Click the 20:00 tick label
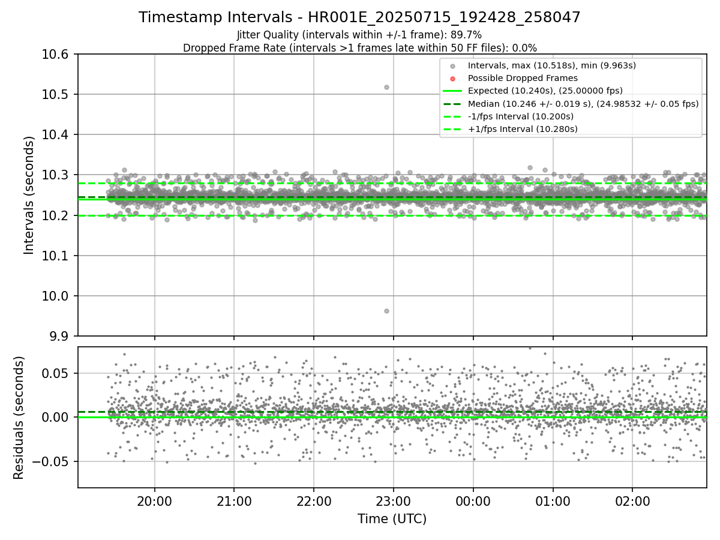This screenshot has height=540, width=720. pyautogui.click(x=155, y=501)
